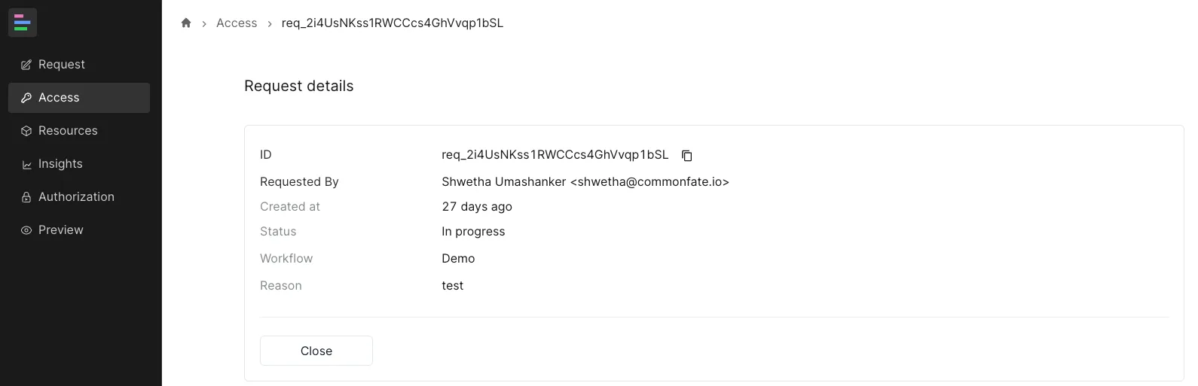
Task: Click the Resources cube icon in sidebar
Action: coord(26,131)
